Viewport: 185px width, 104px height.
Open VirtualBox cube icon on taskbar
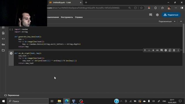[74, 101]
